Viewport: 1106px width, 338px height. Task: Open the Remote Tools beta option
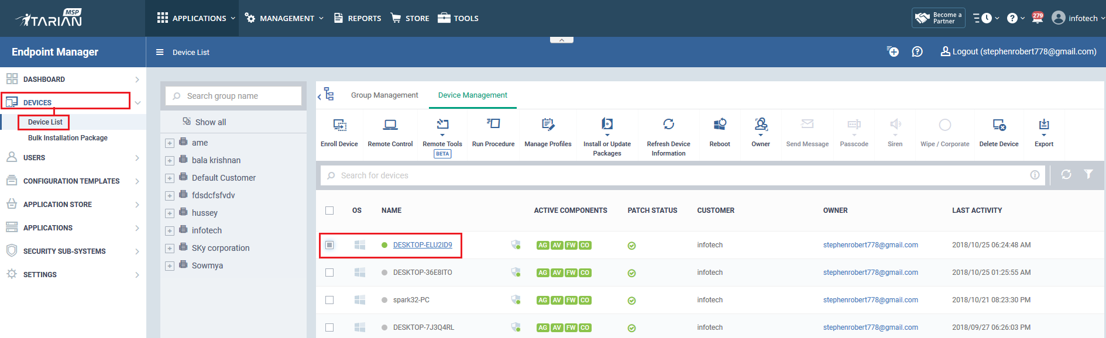442,137
